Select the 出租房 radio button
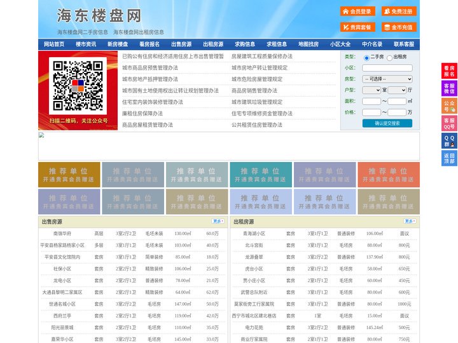 click(389, 58)
